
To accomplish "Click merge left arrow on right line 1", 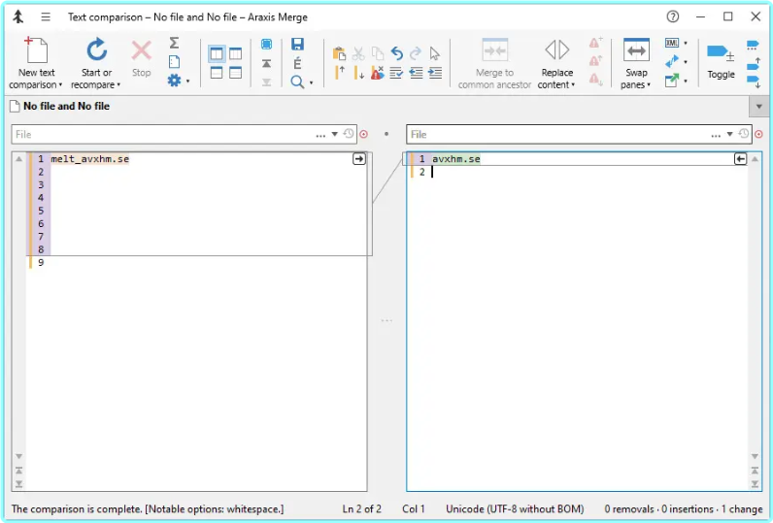I will click(740, 158).
